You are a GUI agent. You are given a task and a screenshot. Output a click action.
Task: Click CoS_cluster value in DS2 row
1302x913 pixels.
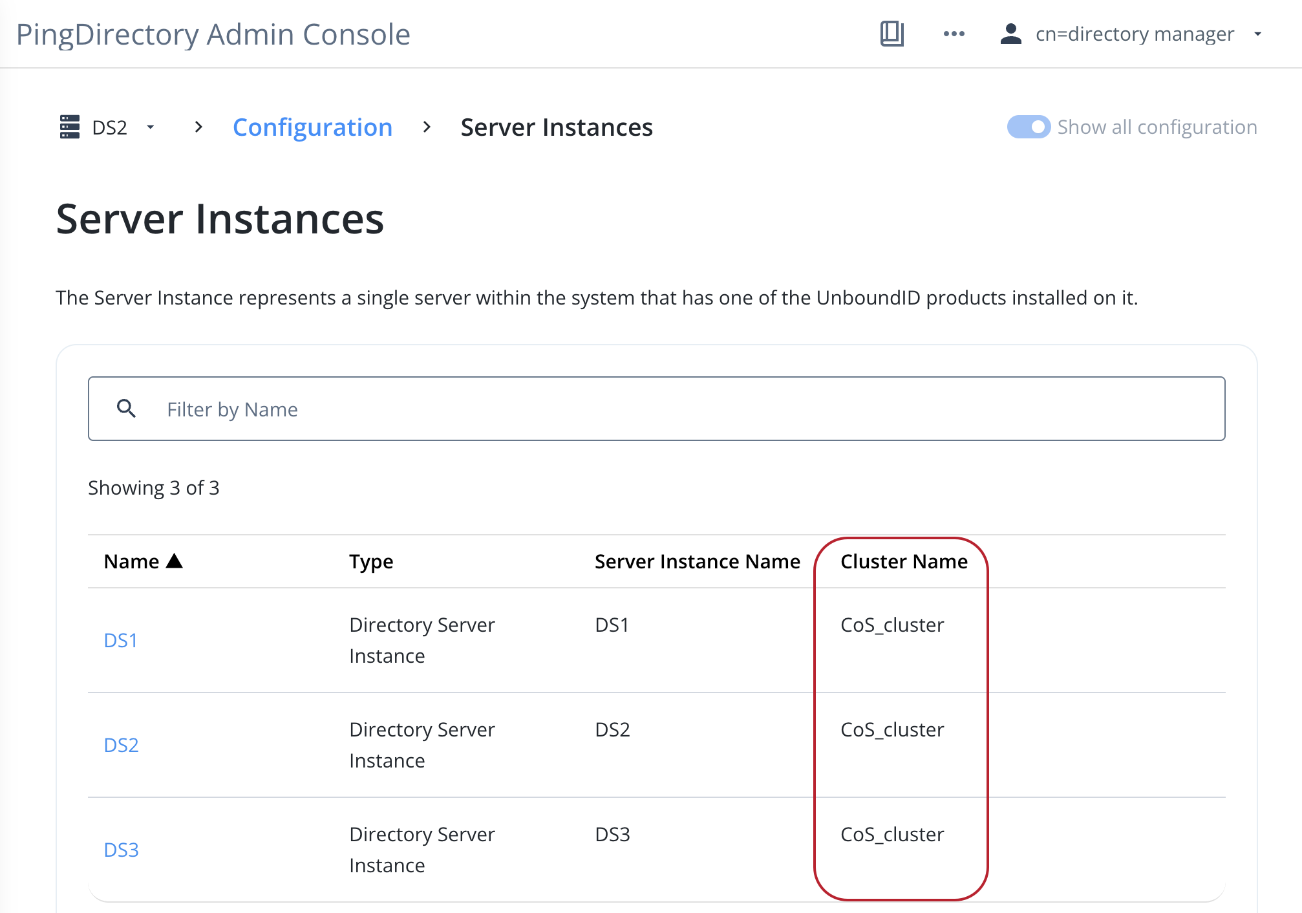892,729
